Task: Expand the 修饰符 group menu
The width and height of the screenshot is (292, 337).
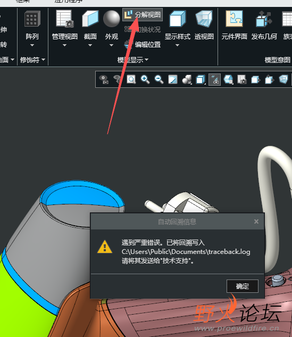Action: pyautogui.click(x=32, y=60)
